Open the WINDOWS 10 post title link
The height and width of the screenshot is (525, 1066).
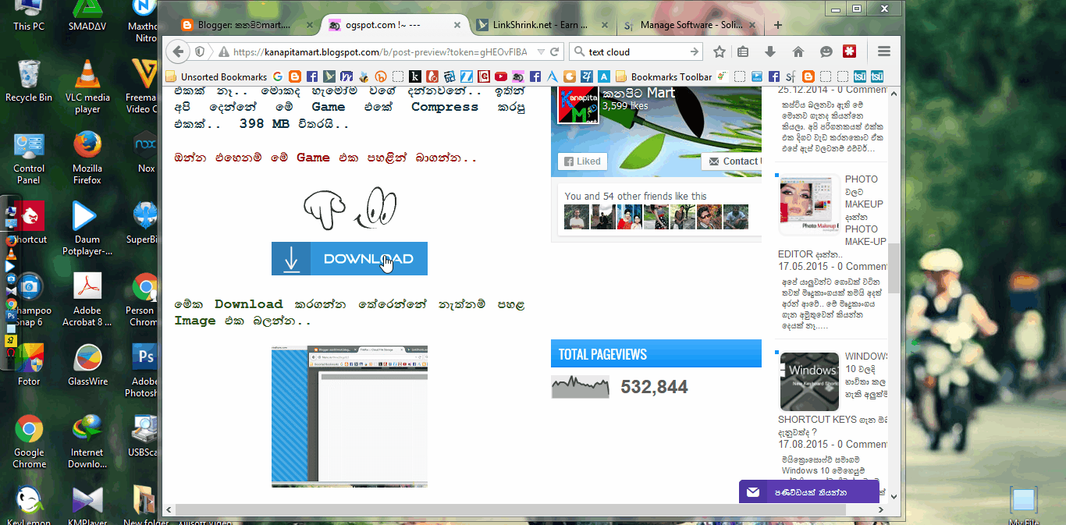click(833, 394)
